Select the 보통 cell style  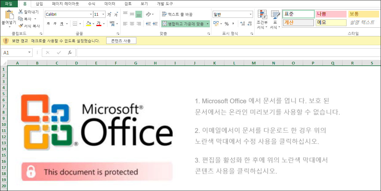point(363,14)
